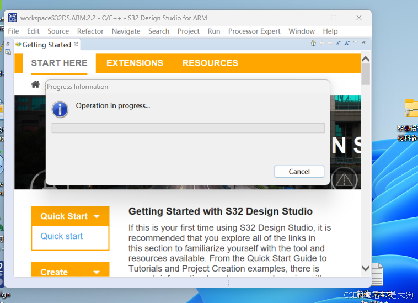Click the black home breadcrumb icon

35,84
